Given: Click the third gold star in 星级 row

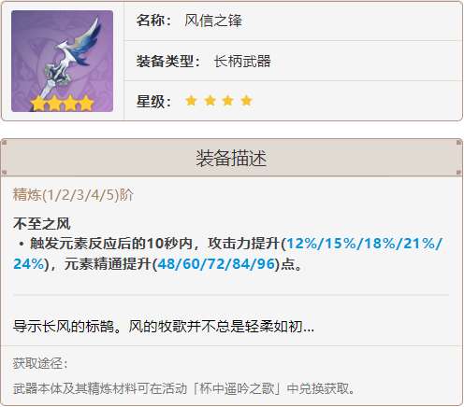Looking at the screenshot, I should coord(228,101).
